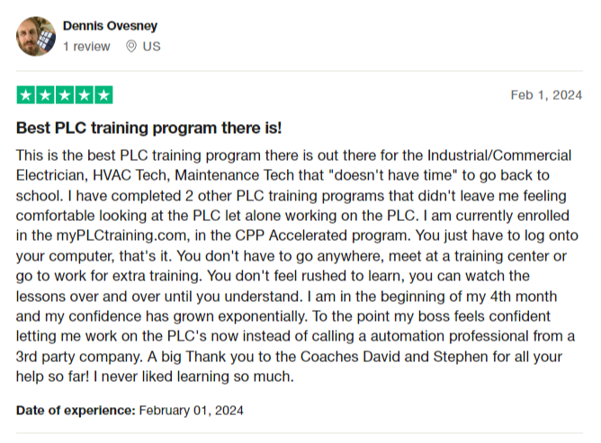Click the myPLCtraining.com text in the review
Image resolution: width=601 pixels, height=443 pixels.
[121, 235]
